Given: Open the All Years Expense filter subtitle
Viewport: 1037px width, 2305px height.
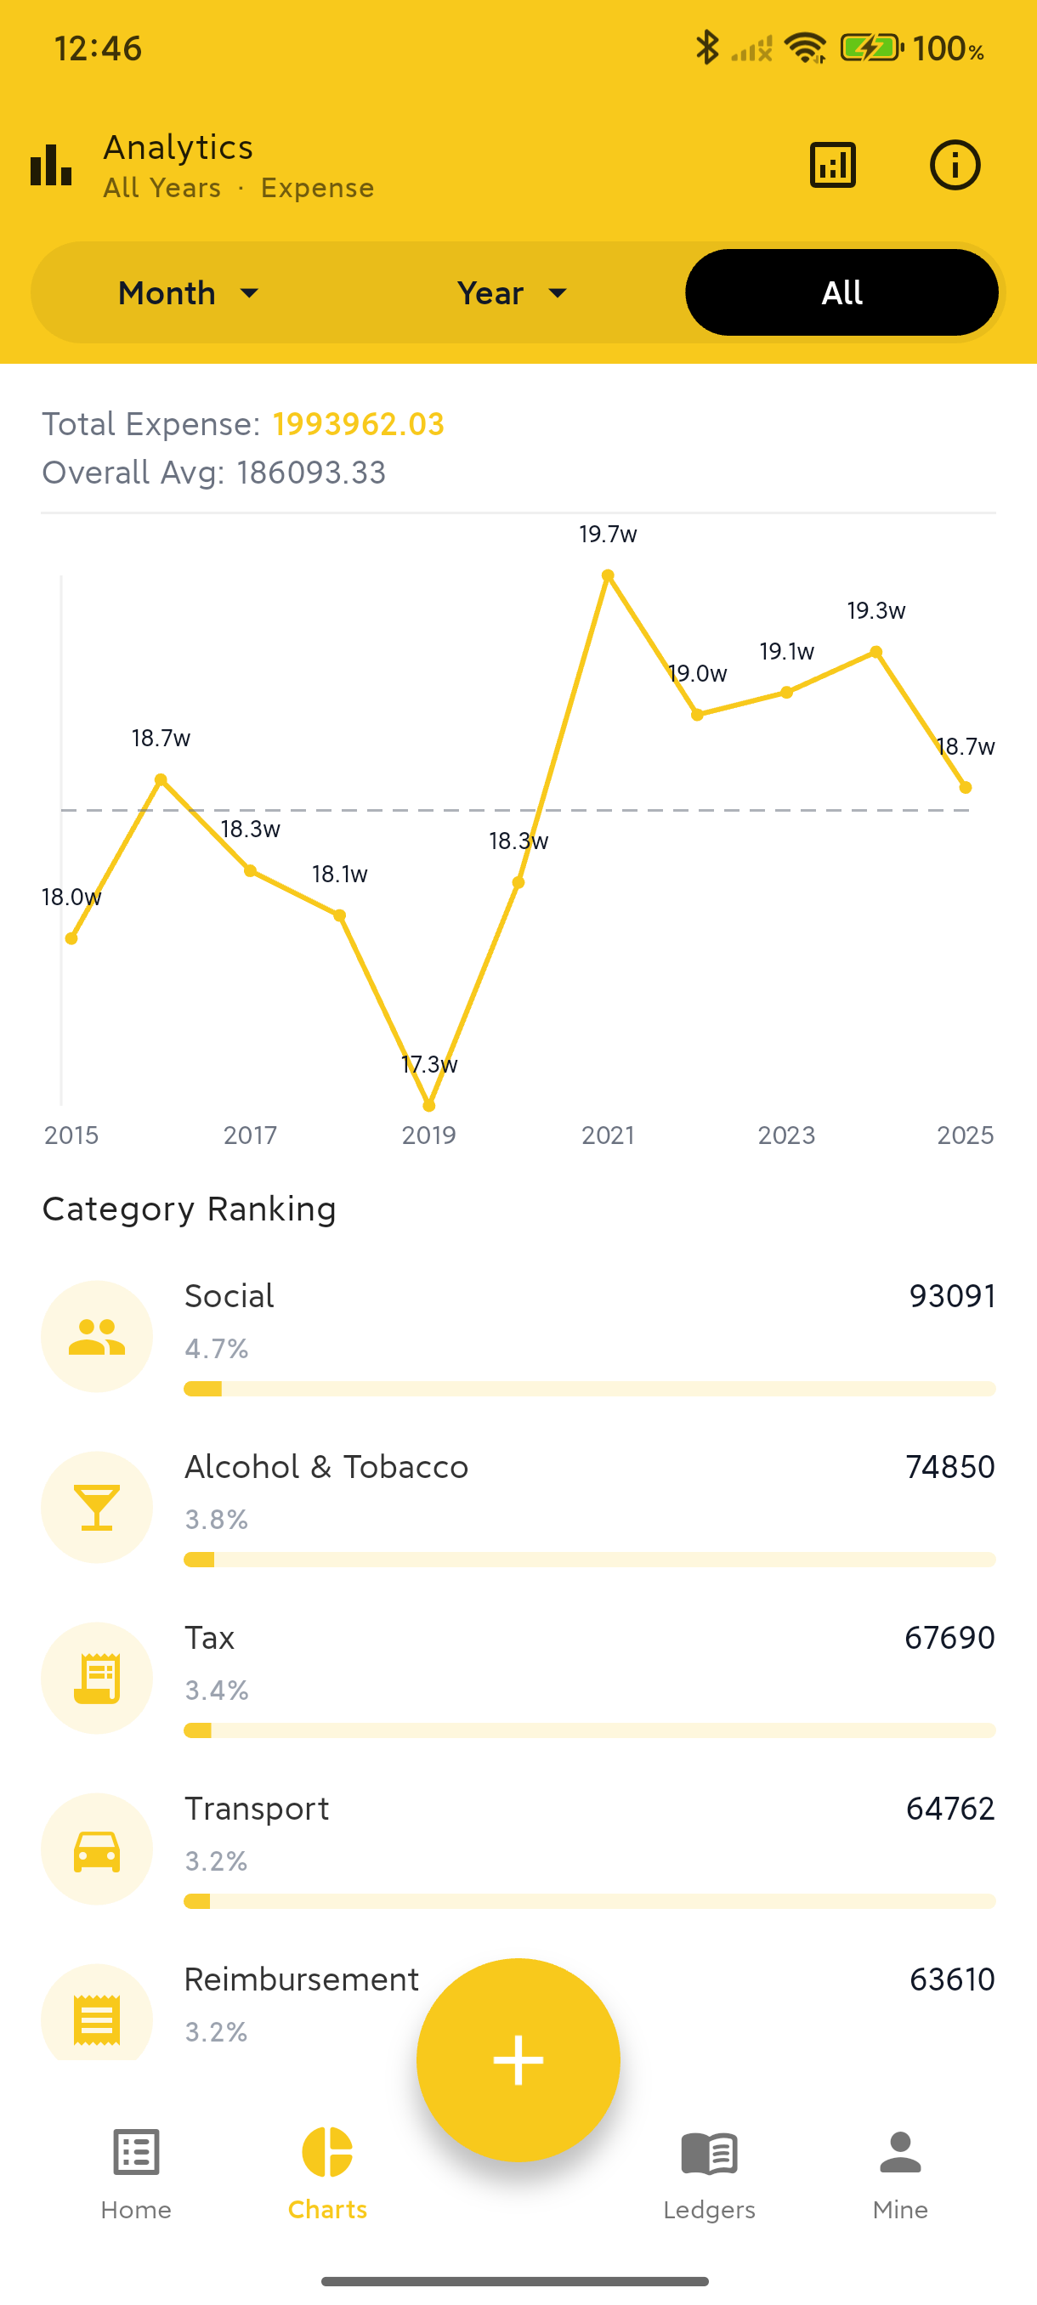Looking at the screenshot, I should (238, 188).
